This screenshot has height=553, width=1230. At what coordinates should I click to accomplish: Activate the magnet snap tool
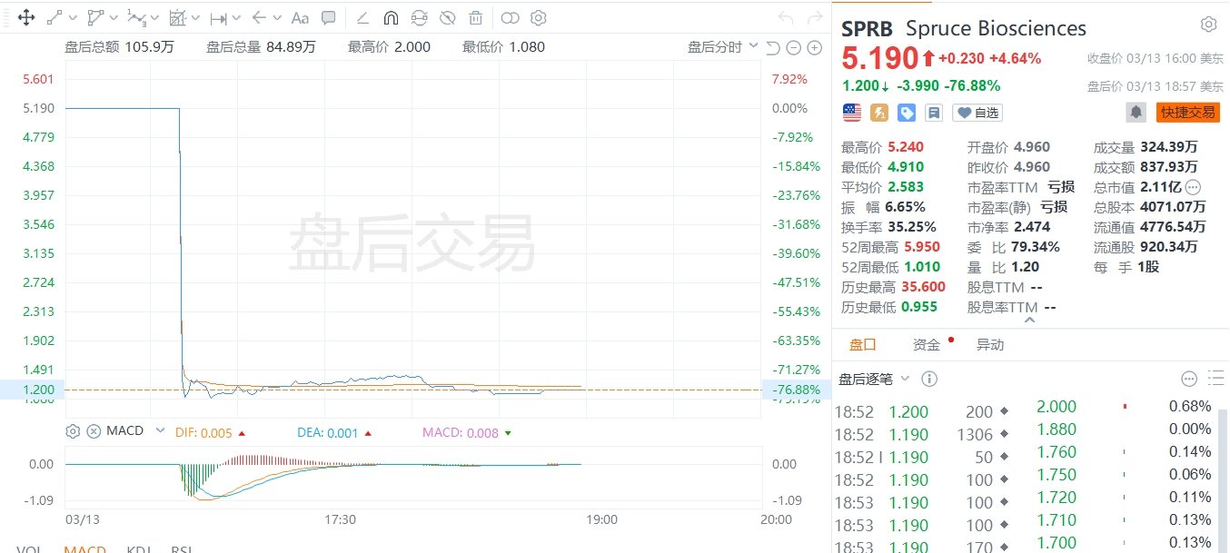coord(391,17)
